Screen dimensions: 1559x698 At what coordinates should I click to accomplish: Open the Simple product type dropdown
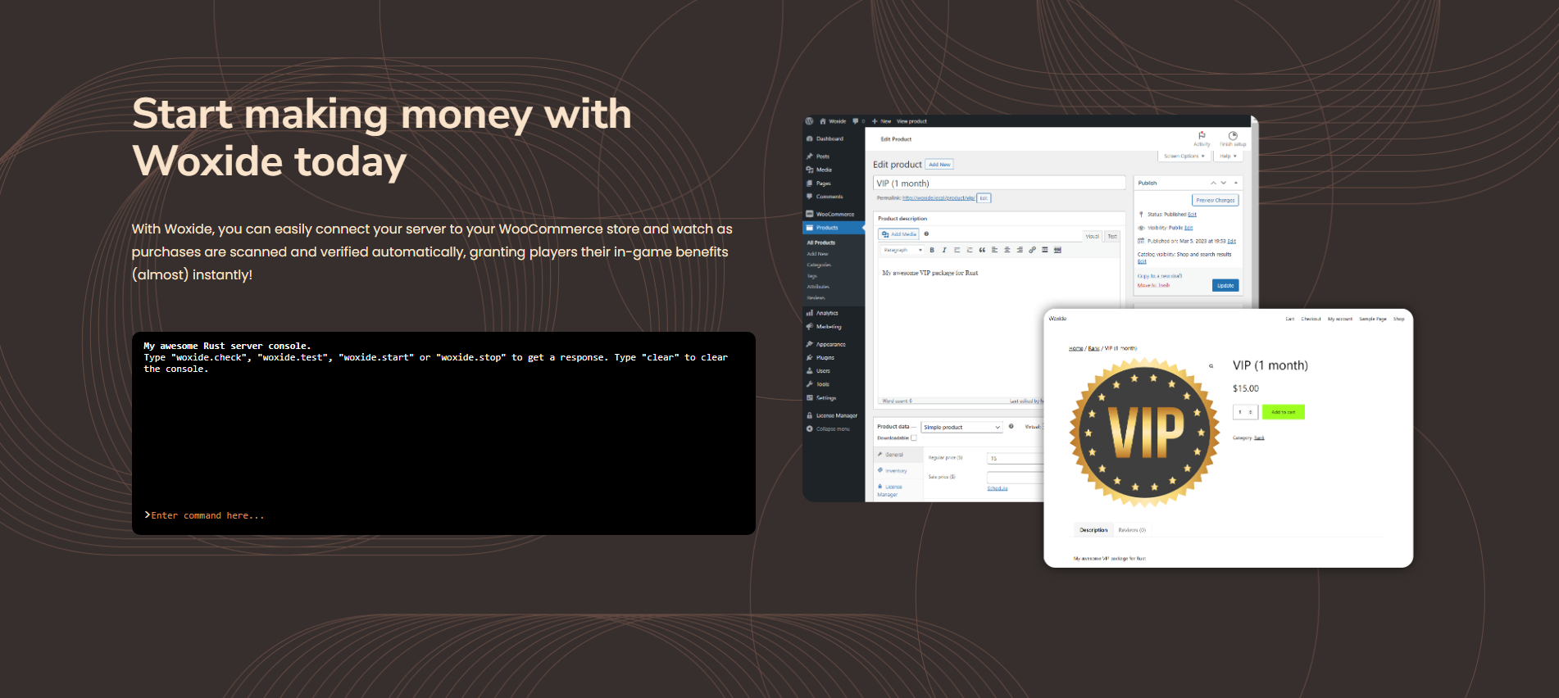tap(961, 427)
